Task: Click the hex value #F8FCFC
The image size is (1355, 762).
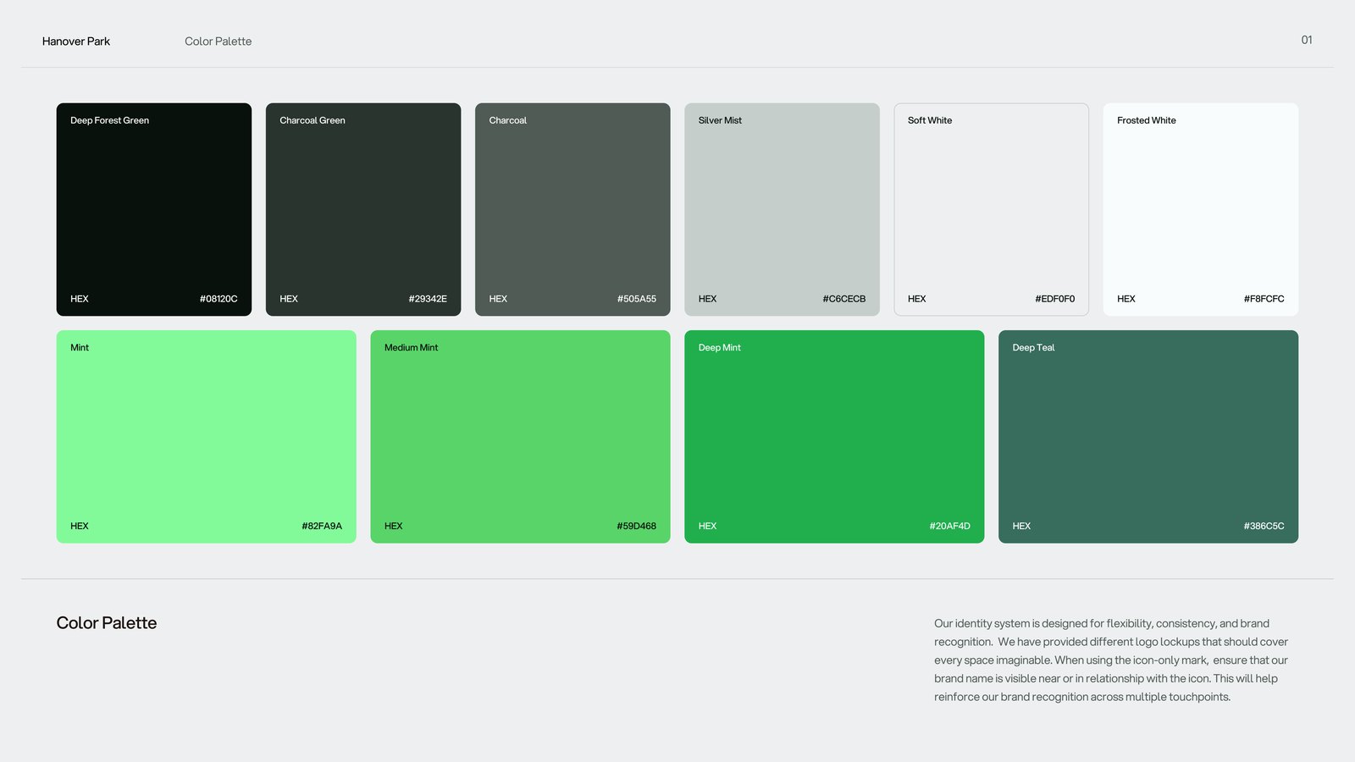Action: [1264, 299]
